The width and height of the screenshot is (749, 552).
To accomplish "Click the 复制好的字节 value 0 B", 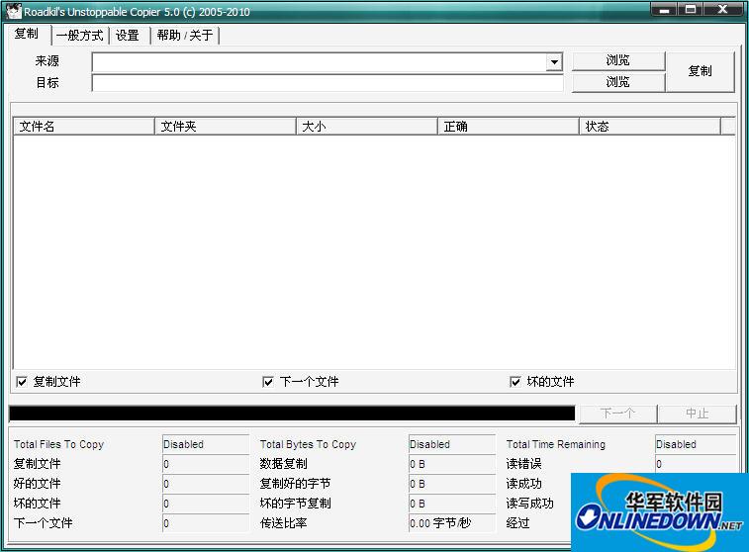I will point(452,484).
